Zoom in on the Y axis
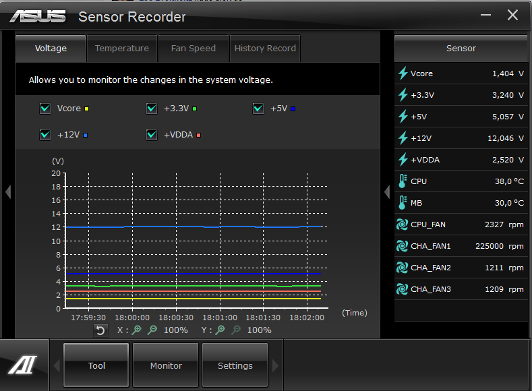This screenshot has height=391, width=532. 220,330
